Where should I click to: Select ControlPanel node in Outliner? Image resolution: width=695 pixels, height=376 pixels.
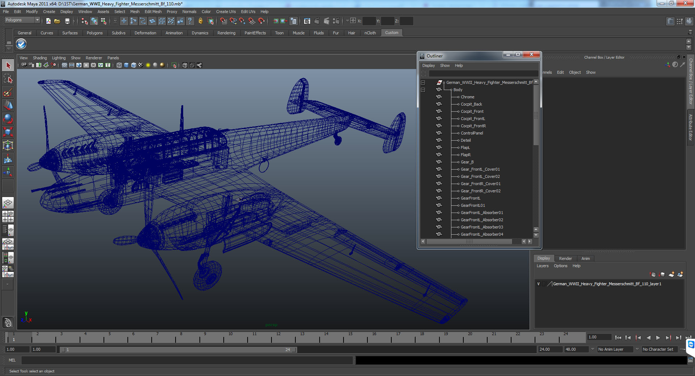(472, 133)
